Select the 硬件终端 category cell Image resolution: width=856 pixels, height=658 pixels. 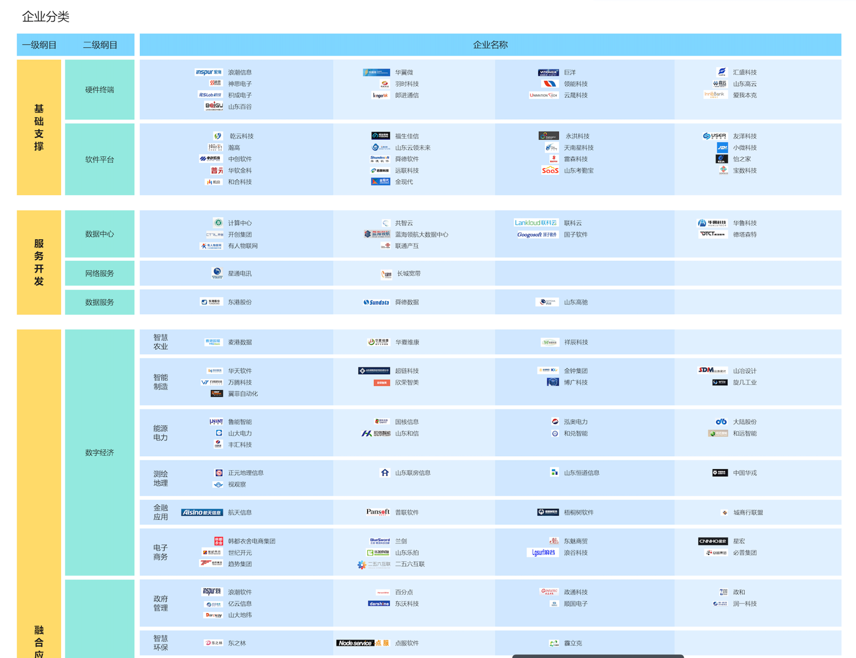point(100,89)
